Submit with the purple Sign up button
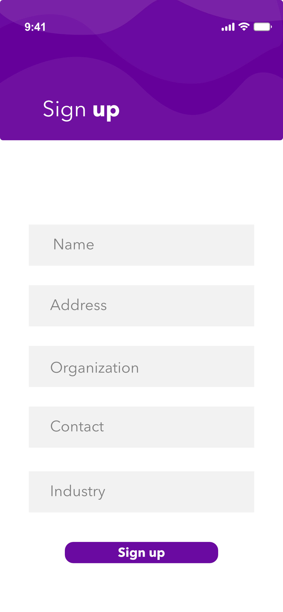The height and width of the screenshot is (612, 283). tap(141, 552)
